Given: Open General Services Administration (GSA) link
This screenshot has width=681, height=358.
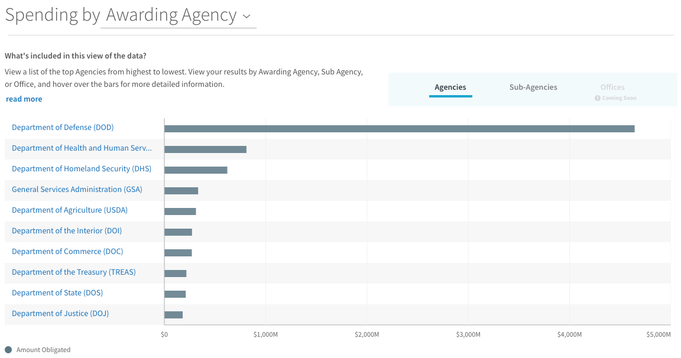Looking at the screenshot, I should 77,190.
